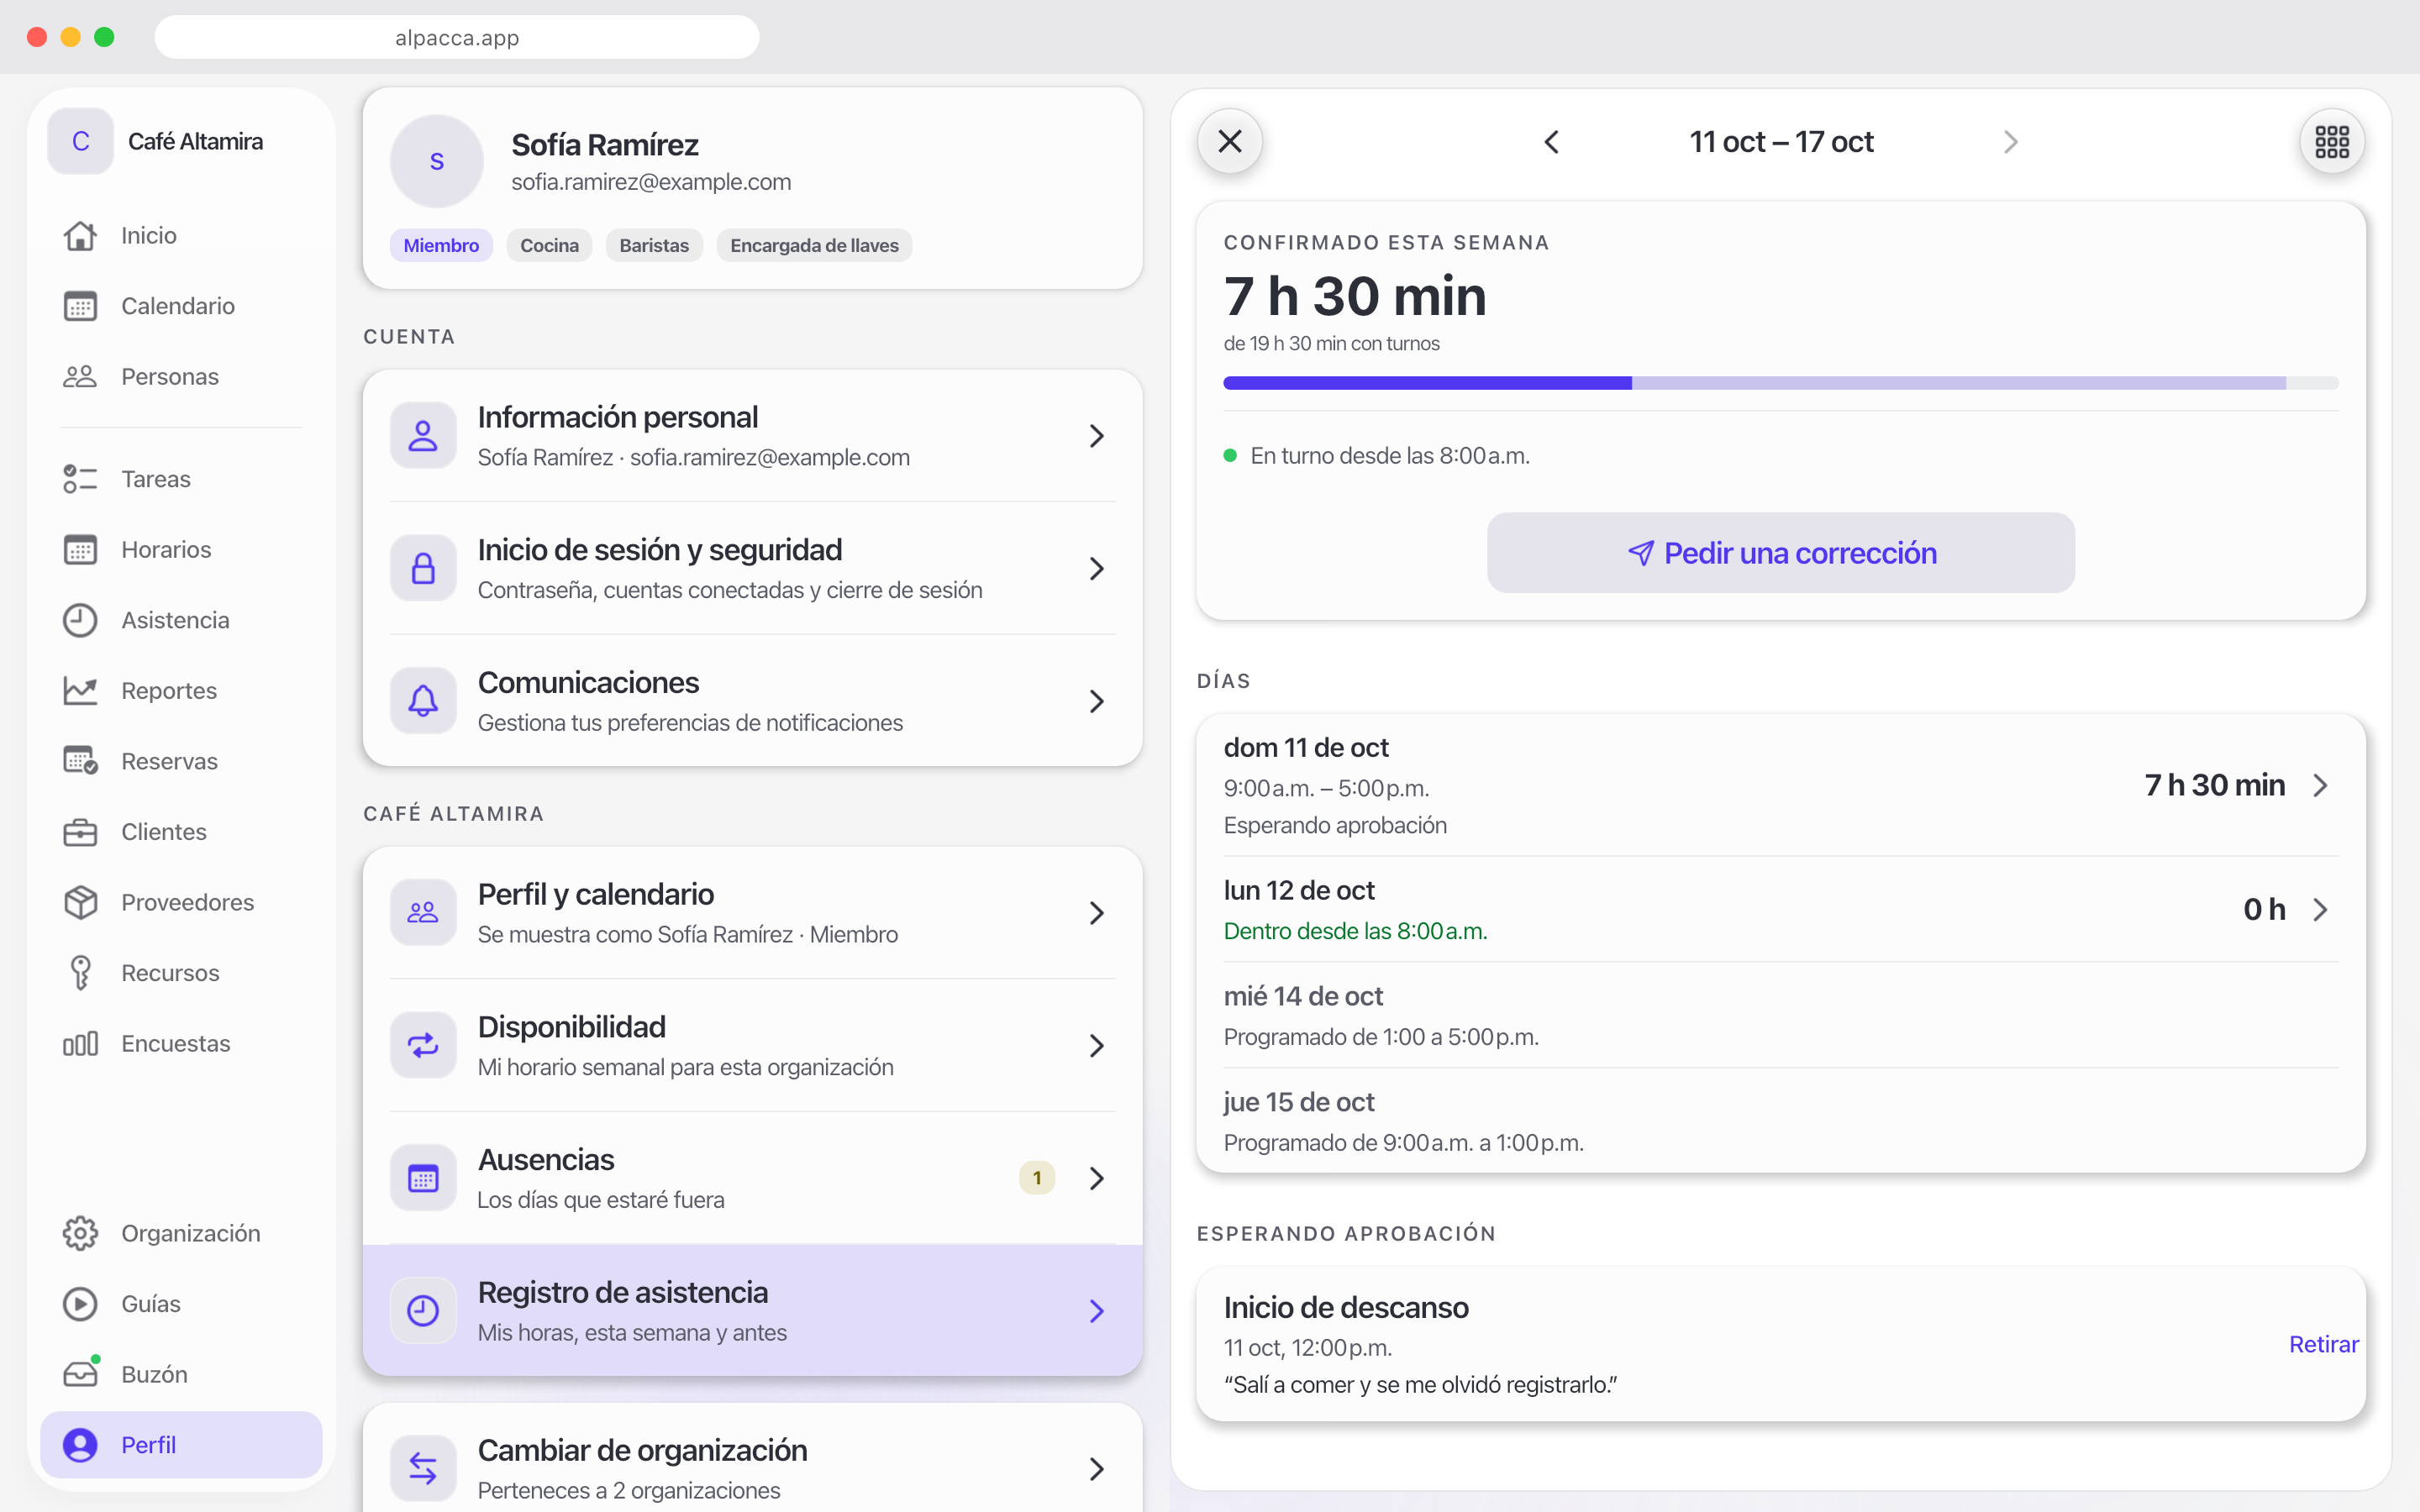This screenshot has width=2420, height=1512.
Task: Click the Cocina tag
Action: [x=549, y=245]
